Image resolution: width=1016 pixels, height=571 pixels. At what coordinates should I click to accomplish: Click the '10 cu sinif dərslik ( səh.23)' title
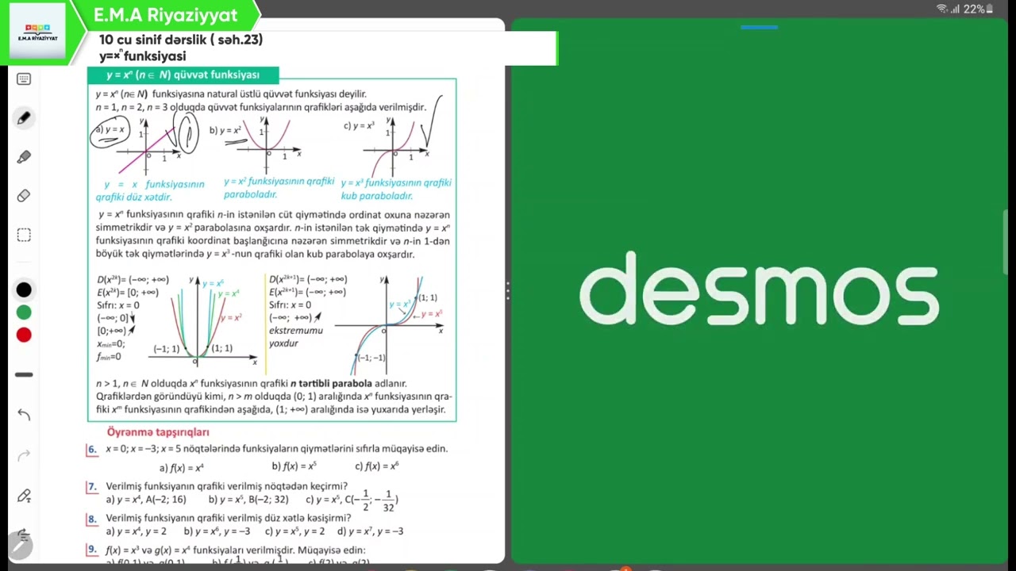pos(181,40)
